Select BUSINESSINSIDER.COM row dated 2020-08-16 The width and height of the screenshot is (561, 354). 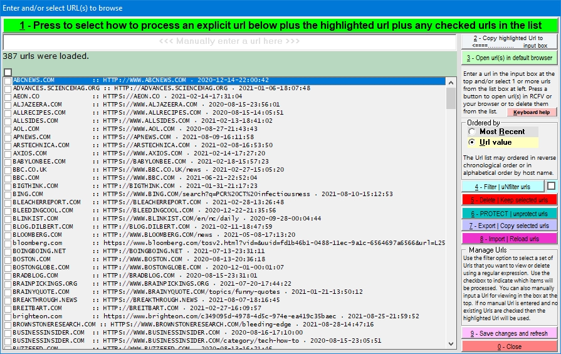click(x=229, y=333)
